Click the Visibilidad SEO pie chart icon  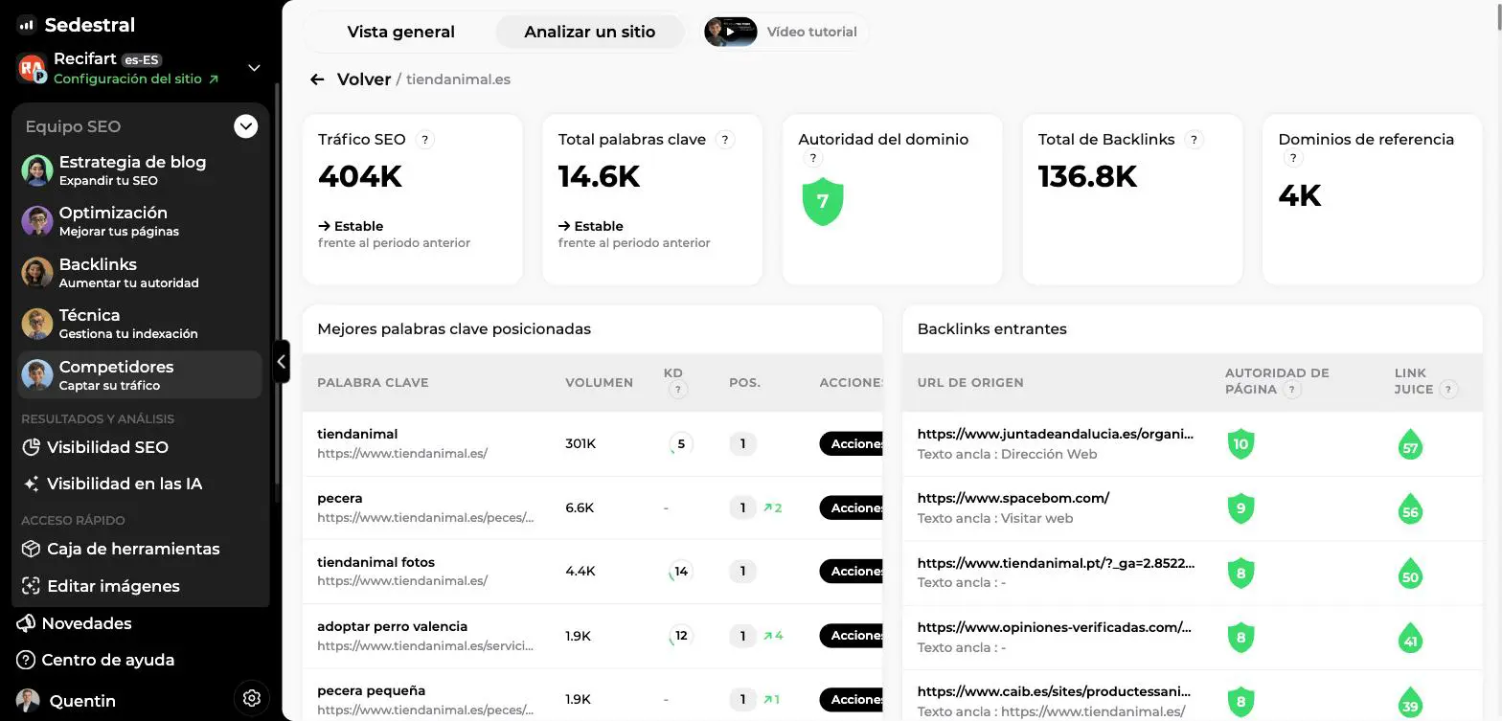click(31, 447)
